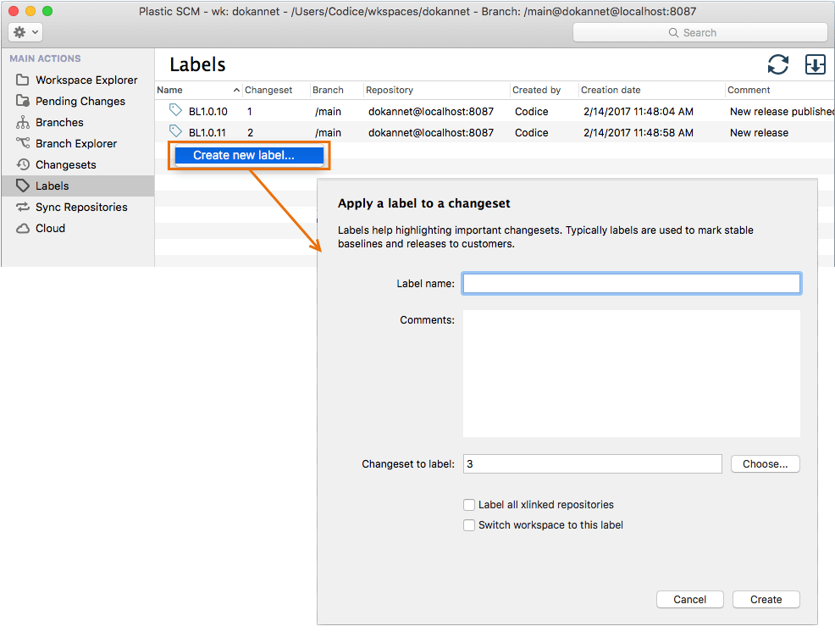Click the Branch Explorer icon
The height and width of the screenshot is (632, 835).
22,143
